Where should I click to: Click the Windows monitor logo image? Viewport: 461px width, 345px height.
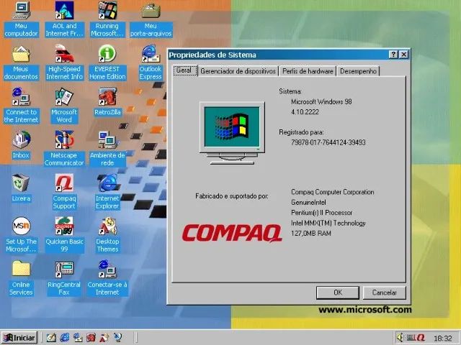232,132
